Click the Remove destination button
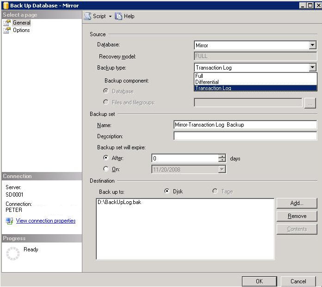Viewport: 322px width, 287px height. [297, 216]
